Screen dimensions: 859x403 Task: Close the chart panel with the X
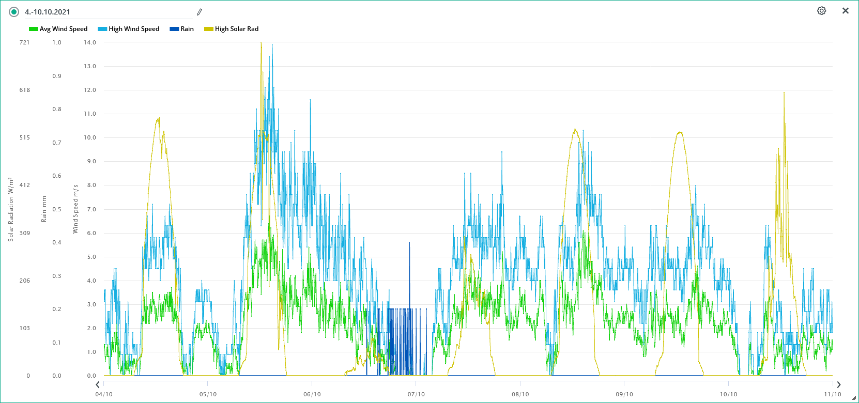click(846, 11)
